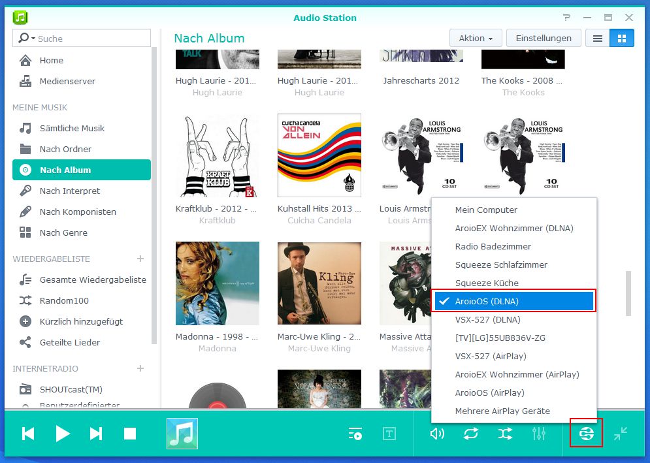Select the checked AroioOS (DLNA) entry
This screenshot has width=650, height=463.
514,301
